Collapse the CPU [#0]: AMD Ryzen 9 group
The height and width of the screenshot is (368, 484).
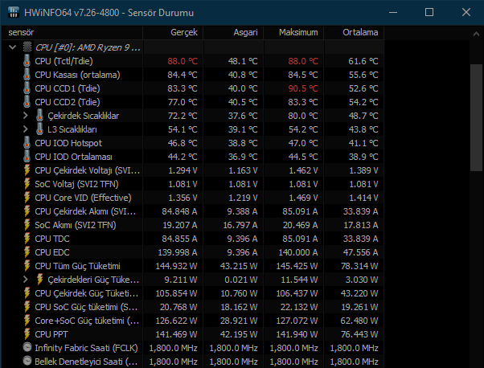tap(13, 47)
